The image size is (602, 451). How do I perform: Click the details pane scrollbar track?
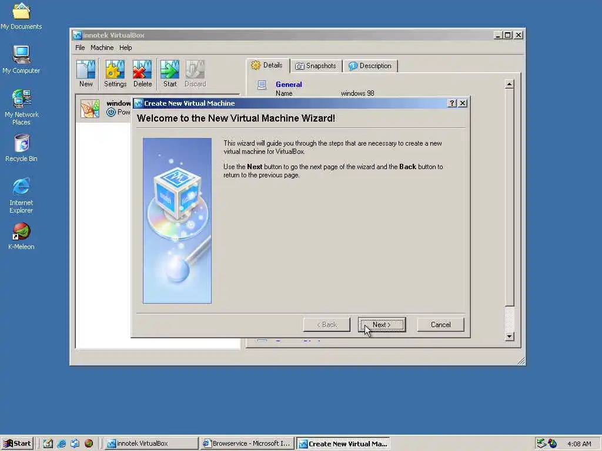509,319
